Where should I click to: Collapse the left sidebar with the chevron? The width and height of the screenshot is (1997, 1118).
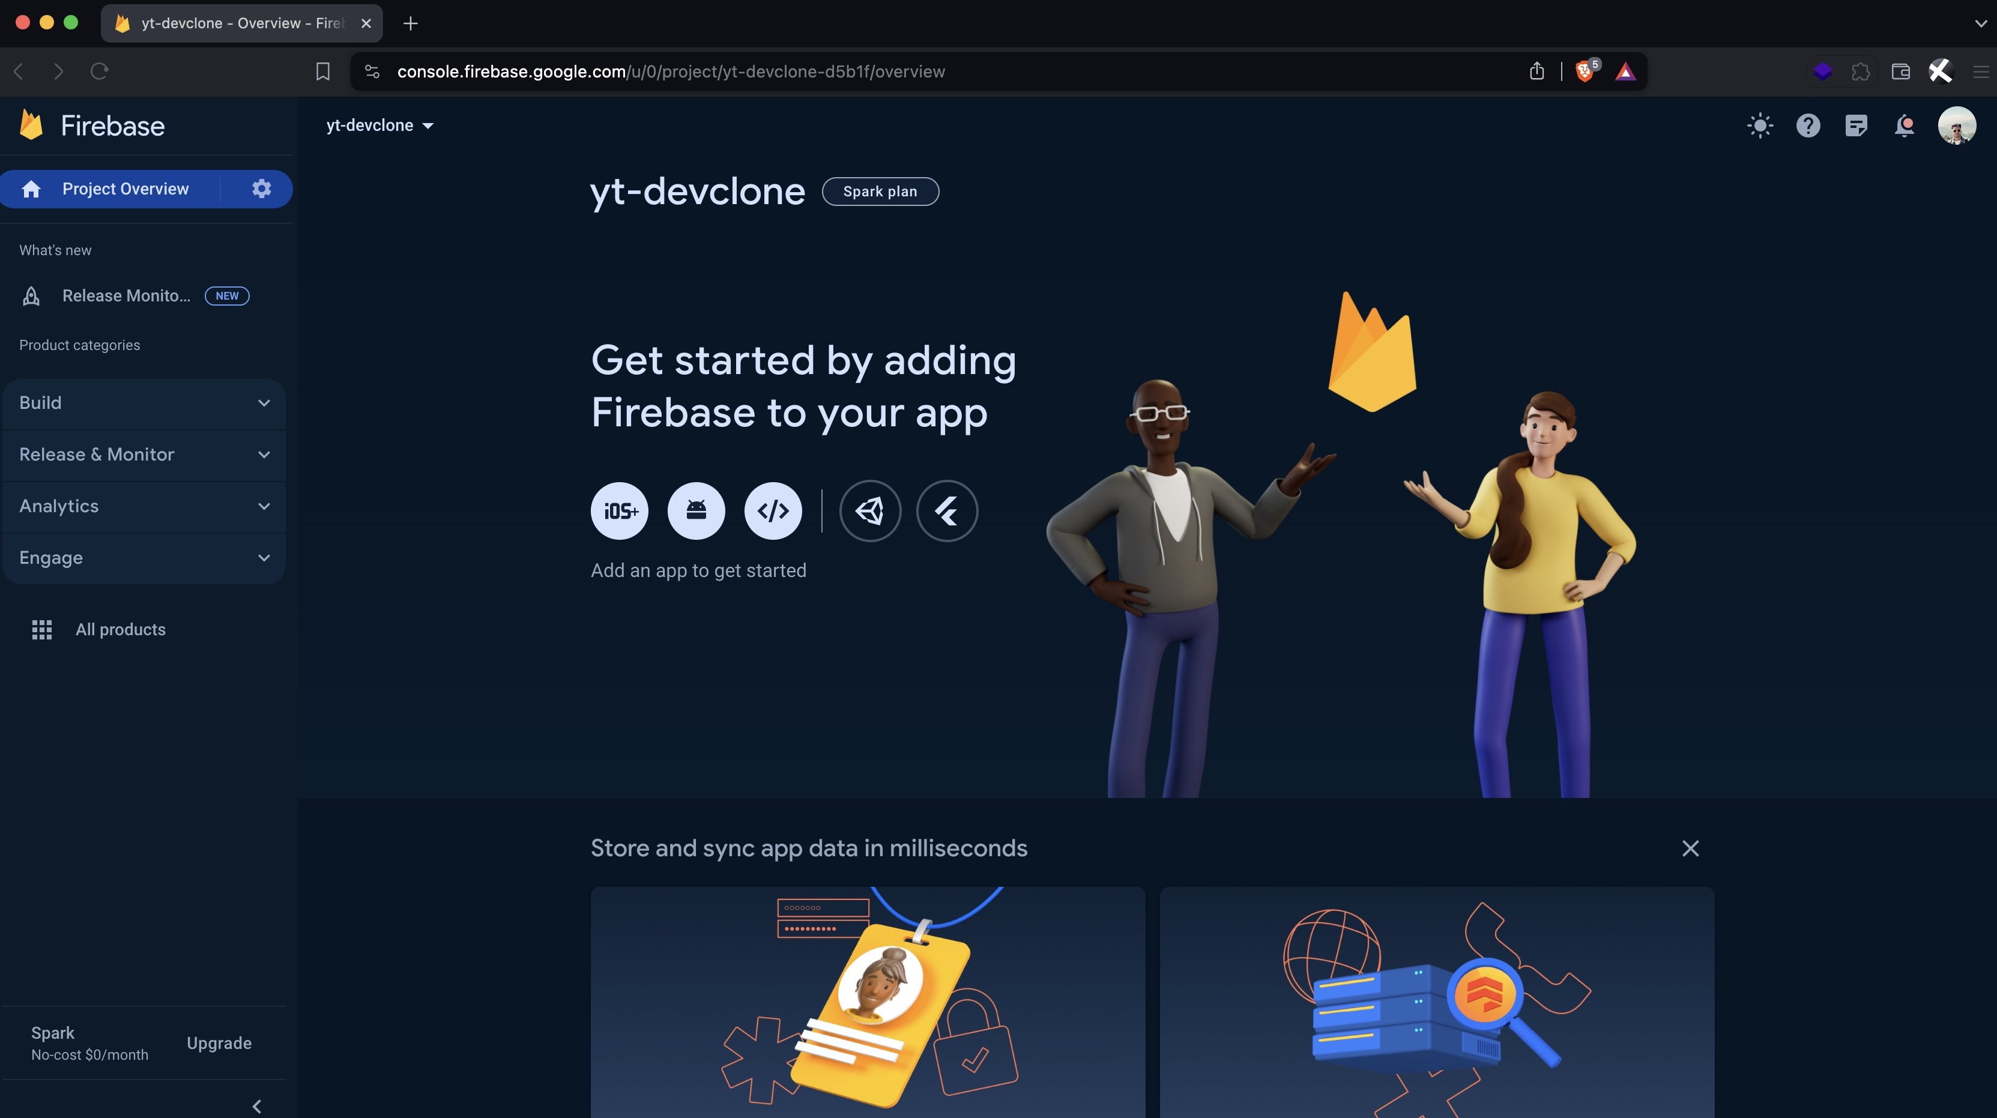256,1107
